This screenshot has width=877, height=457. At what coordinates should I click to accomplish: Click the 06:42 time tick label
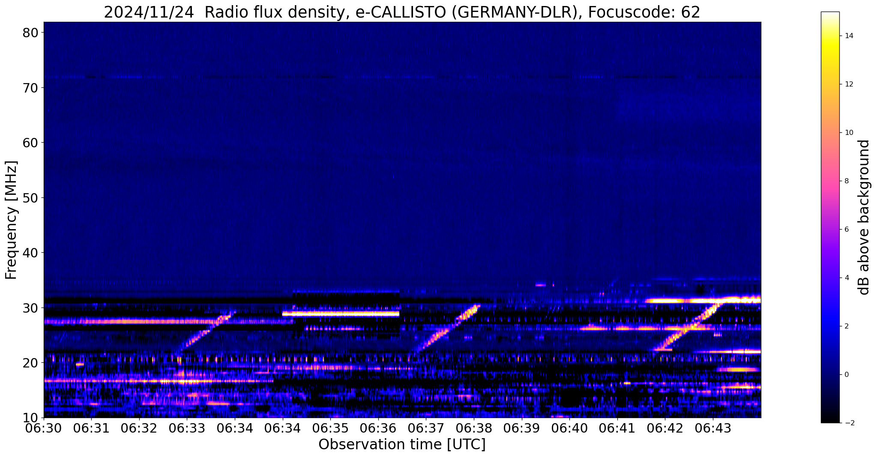665,428
